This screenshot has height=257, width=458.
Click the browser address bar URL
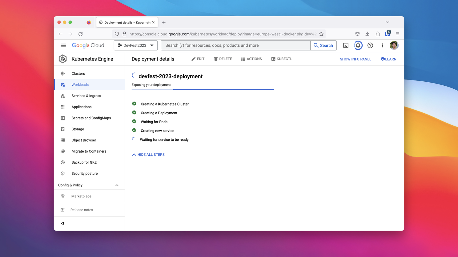pyautogui.click(x=223, y=34)
